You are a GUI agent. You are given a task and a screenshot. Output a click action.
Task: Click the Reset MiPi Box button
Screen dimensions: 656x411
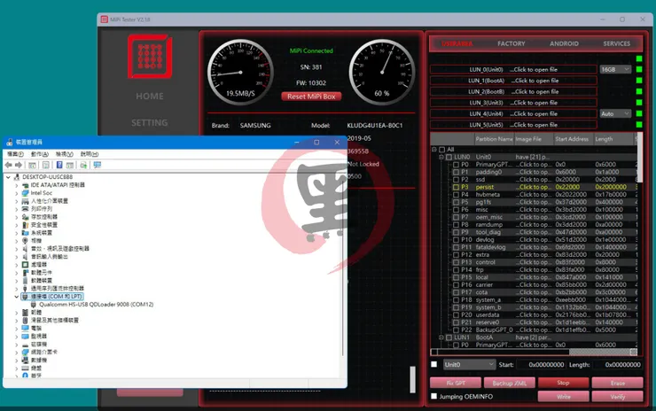[x=311, y=97]
